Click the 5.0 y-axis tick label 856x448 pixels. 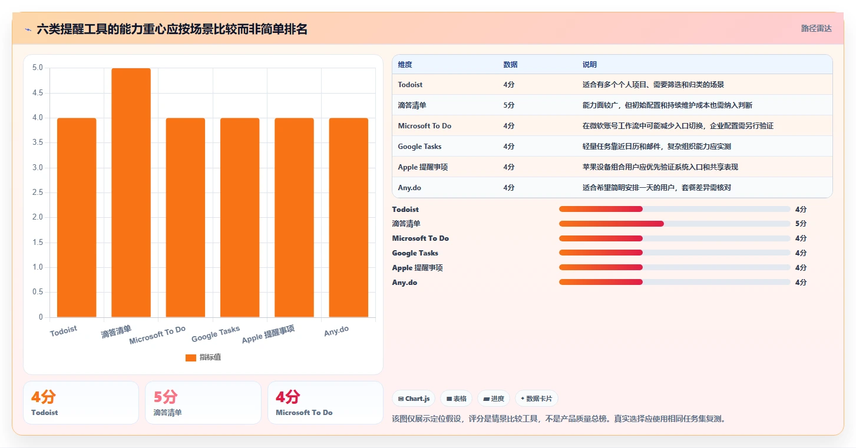pyautogui.click(x=38, y=68)
